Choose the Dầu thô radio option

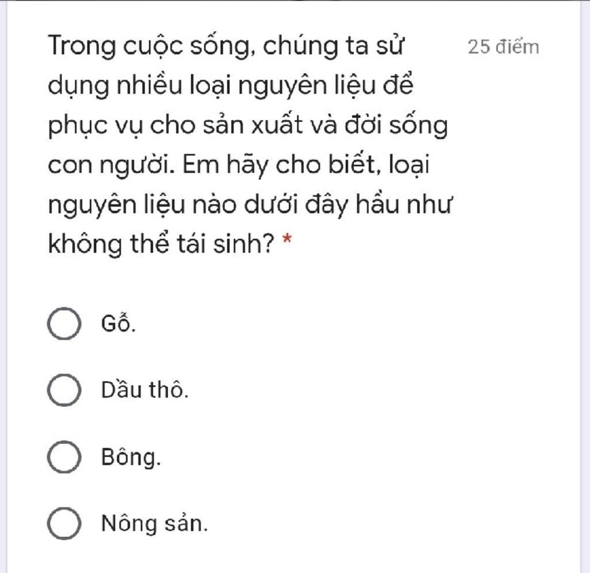[x=64, y=390]
